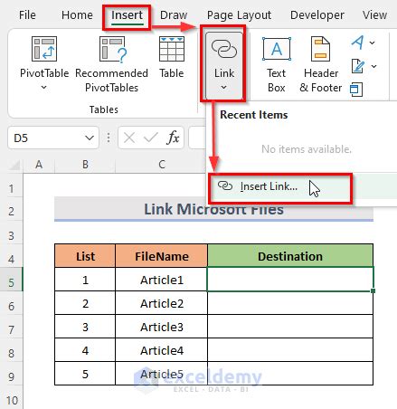Select column C header
This screenshot has height=409, width=397.
(162, 165)
